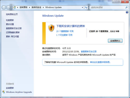Expand arrow after 控制面板 breadcrumb
Image resolution: width=130 pixels, height=98 pixels.
[x=29, y=8]
